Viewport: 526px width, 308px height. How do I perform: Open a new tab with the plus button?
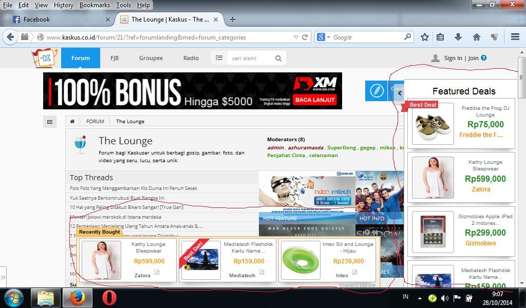coord(232,20)
